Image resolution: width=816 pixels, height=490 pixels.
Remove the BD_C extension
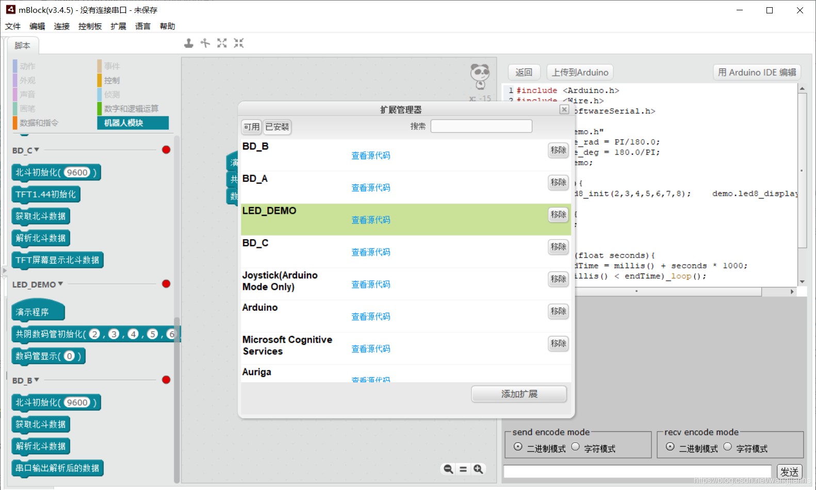[x=558, y=247]
